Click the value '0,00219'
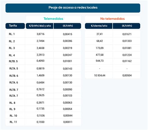The height and width of the screenshot is (130, 148). (x=67, y=48)
